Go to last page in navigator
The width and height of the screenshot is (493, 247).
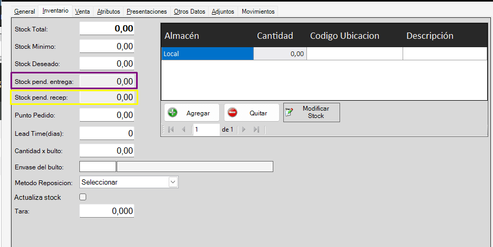pos(256,130)
